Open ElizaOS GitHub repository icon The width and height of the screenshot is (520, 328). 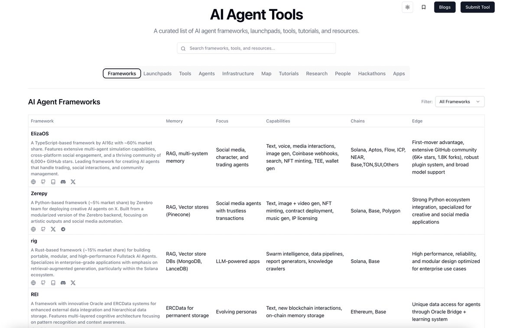[43, 182]
